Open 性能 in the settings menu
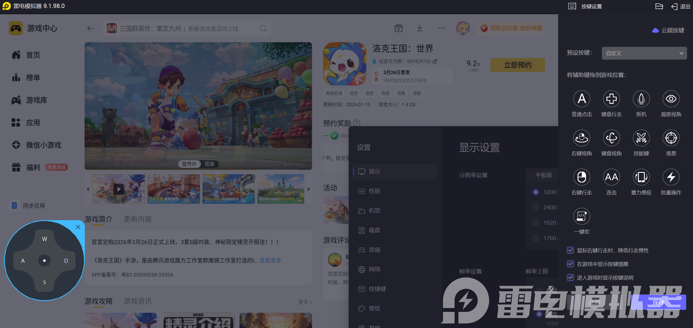693x328 pixels. (x=374, y=191)
